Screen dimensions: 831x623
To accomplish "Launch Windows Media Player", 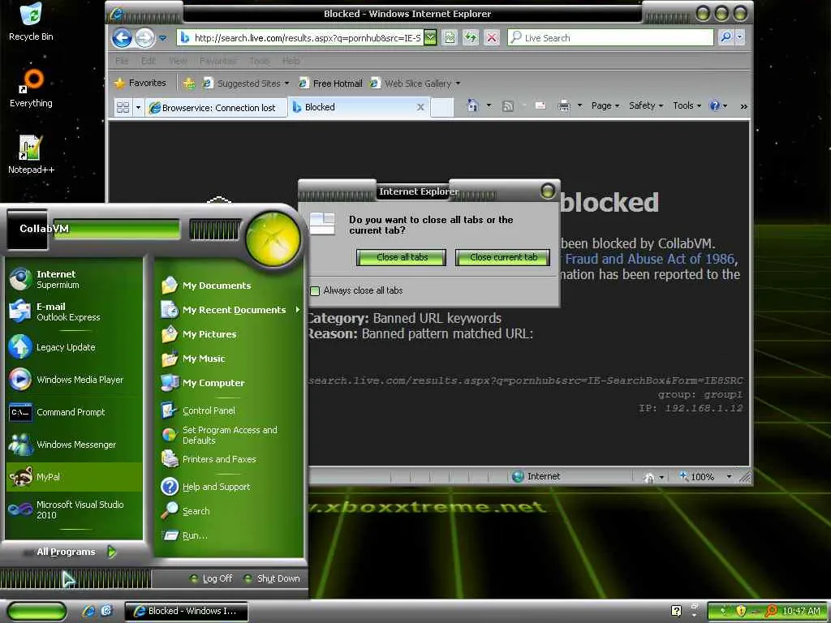I will click(74, 380).
